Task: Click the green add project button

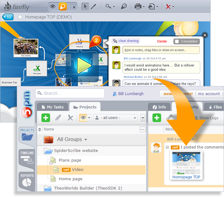Action: pyautogui.click(x=46, y=118)
